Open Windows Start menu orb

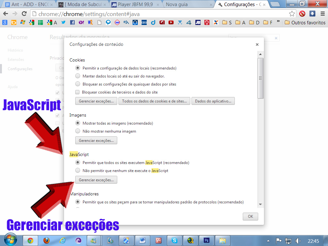[x=11, y=240]
